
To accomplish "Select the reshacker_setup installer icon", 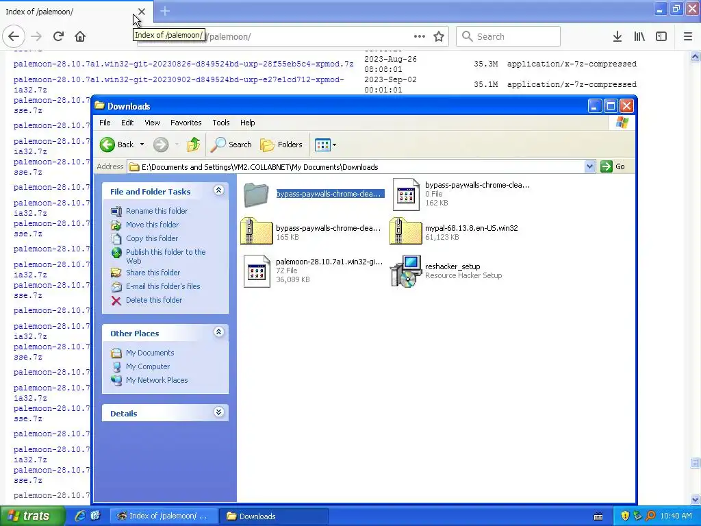I will (405, 271).
